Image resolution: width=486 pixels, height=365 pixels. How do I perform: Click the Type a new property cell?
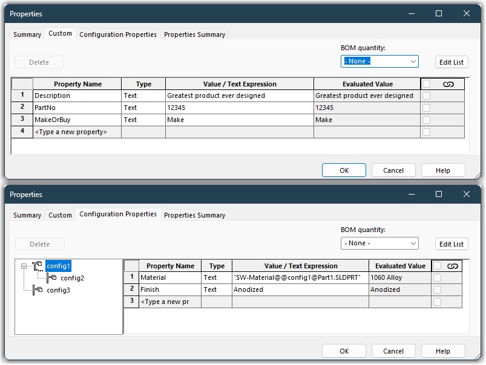pyautogui.click(x=77, y=132)
